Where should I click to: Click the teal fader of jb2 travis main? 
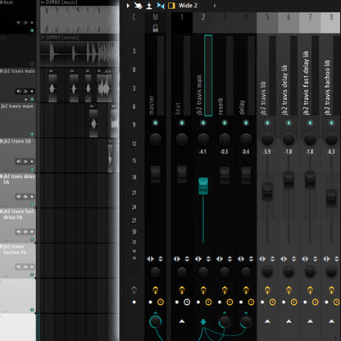(x=203, y=186)
